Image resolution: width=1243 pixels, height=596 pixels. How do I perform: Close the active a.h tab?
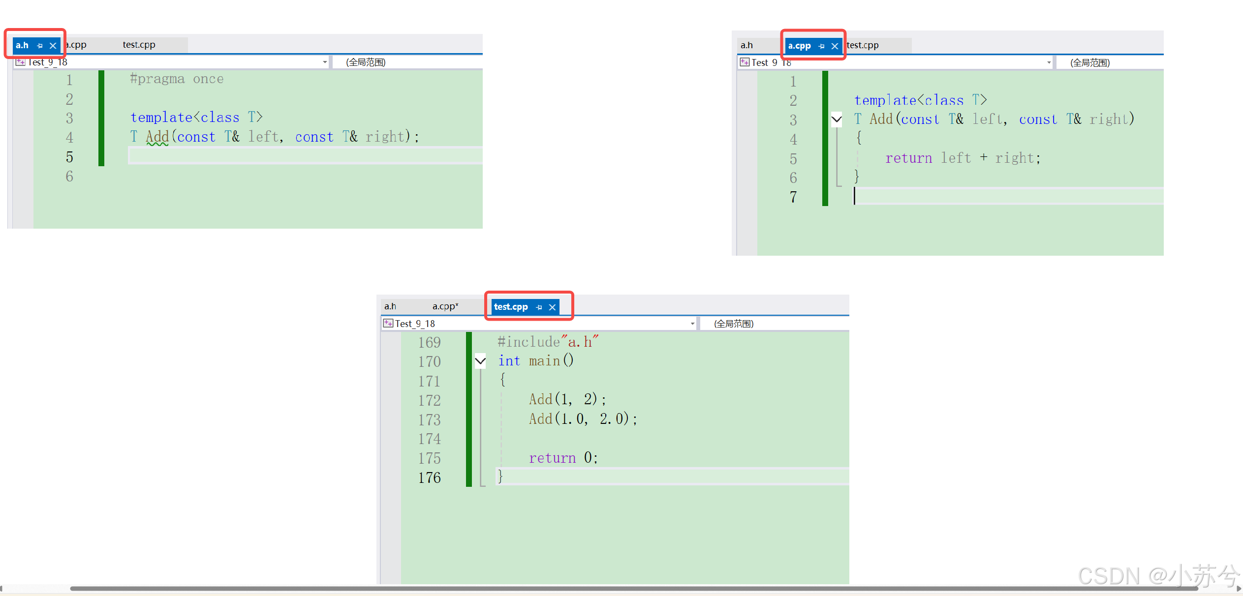click(53, 46)
